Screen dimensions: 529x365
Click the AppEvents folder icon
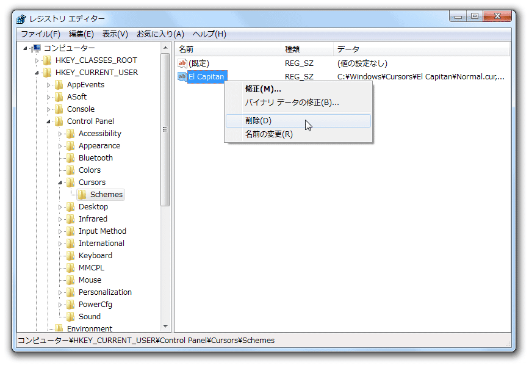[x=59, y=85]
